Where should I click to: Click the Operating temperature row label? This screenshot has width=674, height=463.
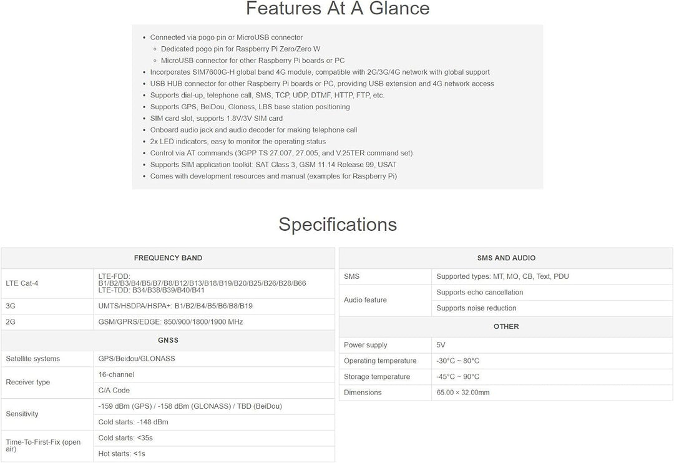[380, 361]
